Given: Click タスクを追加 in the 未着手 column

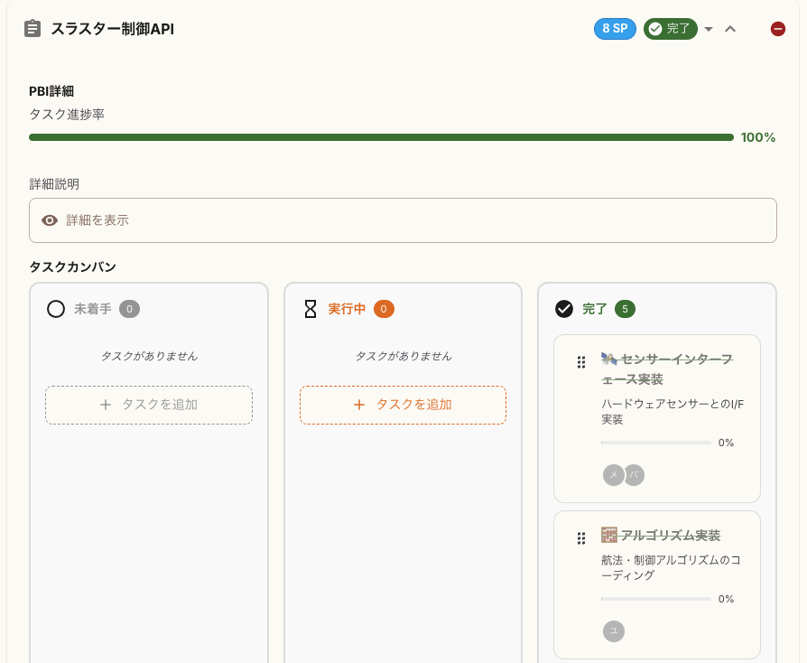Looking at the screenshot, I should (x=148, y=405).
